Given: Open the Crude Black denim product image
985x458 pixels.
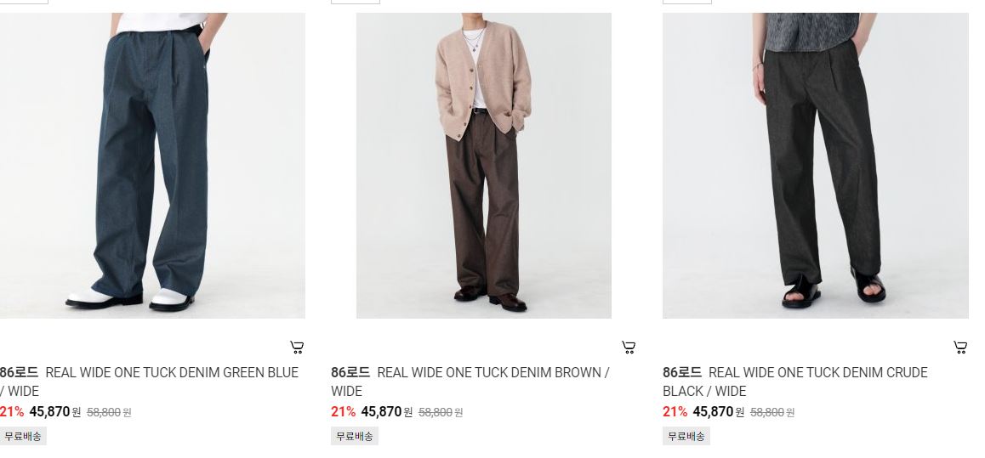Looking at the screenshot, I should 816,166.
